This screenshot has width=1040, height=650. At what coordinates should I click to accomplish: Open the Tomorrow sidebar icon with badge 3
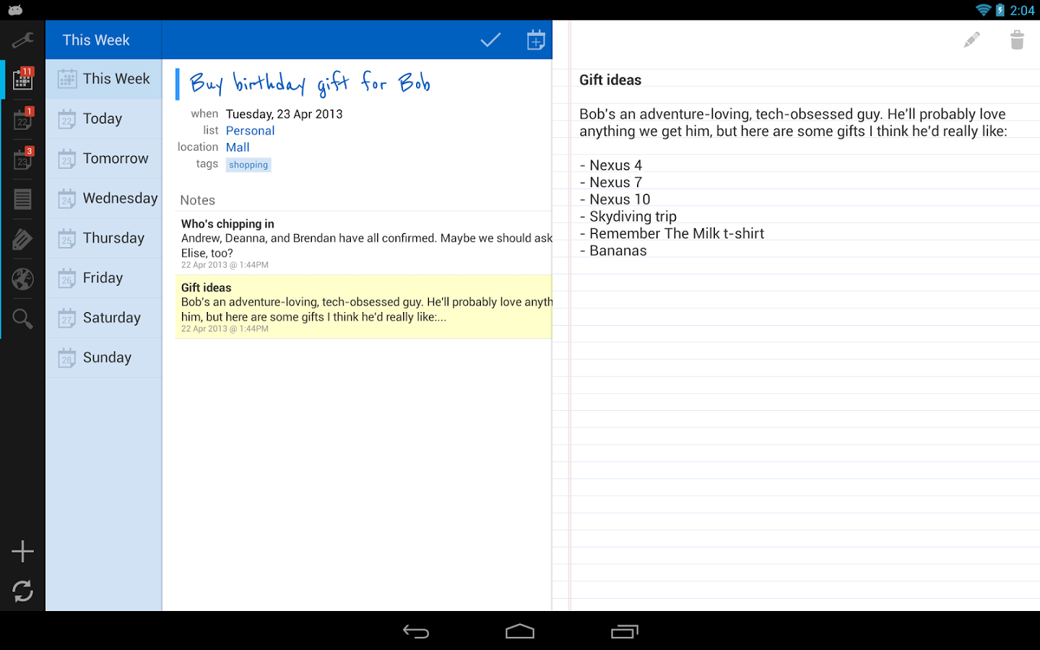coord(22,158)
